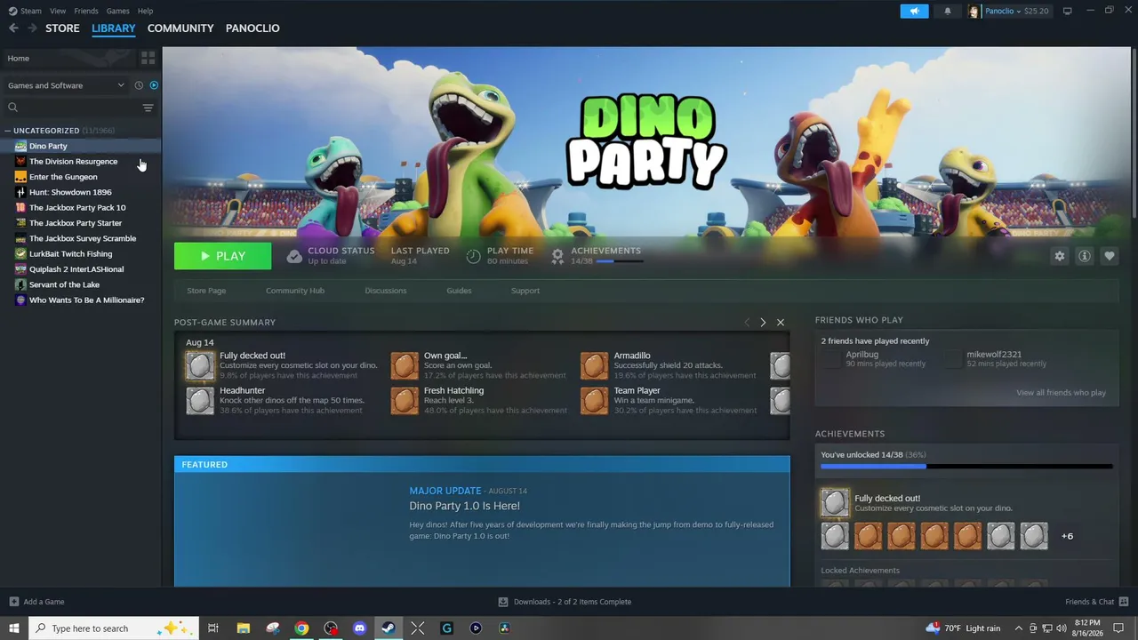This screenshot has width=1138, height=640.
Task: Open Windows Task View
Action: [x=213, y=628]
